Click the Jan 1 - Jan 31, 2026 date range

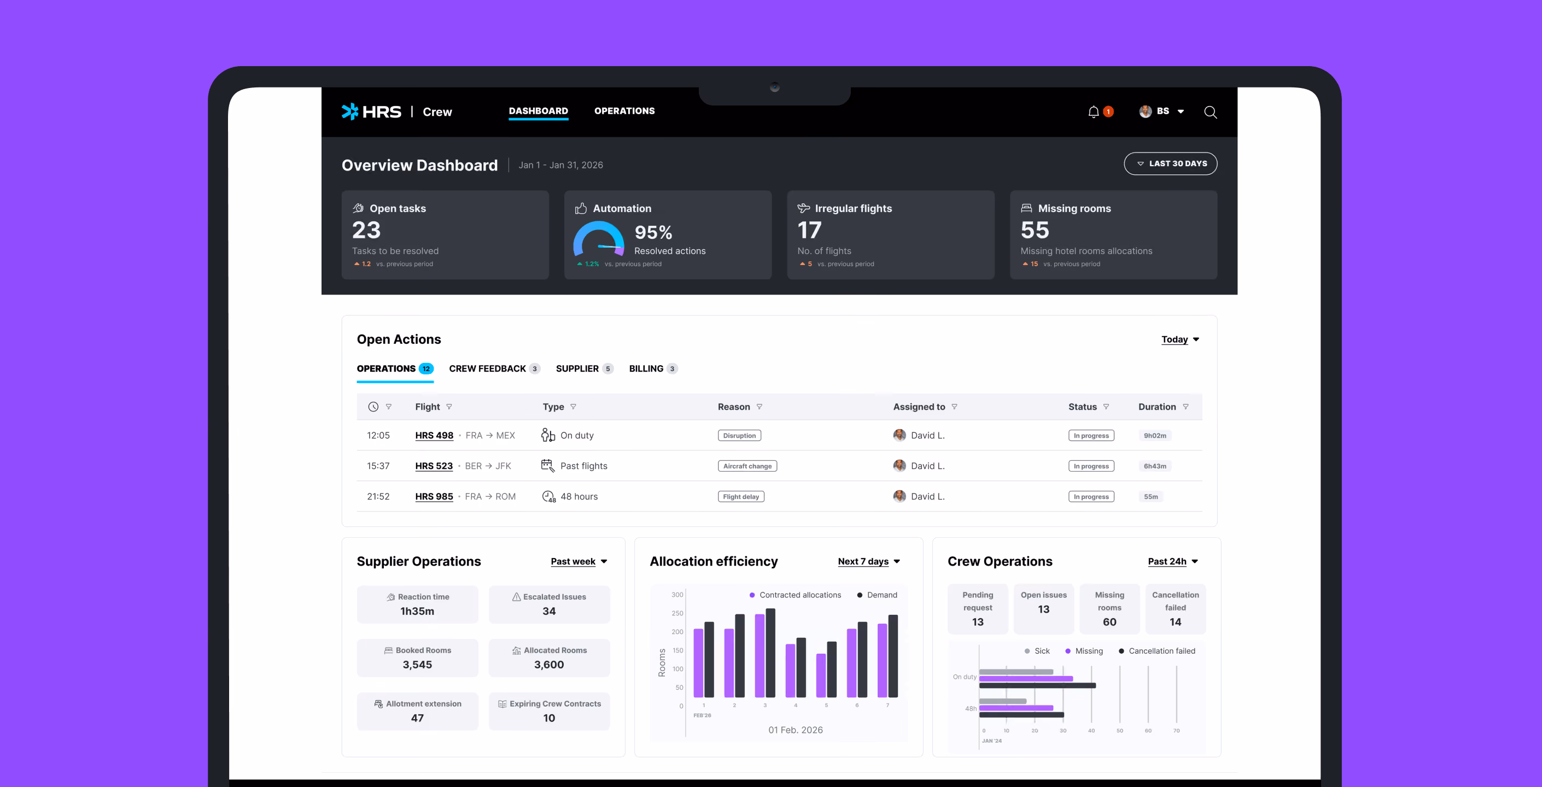coord(560,165)
